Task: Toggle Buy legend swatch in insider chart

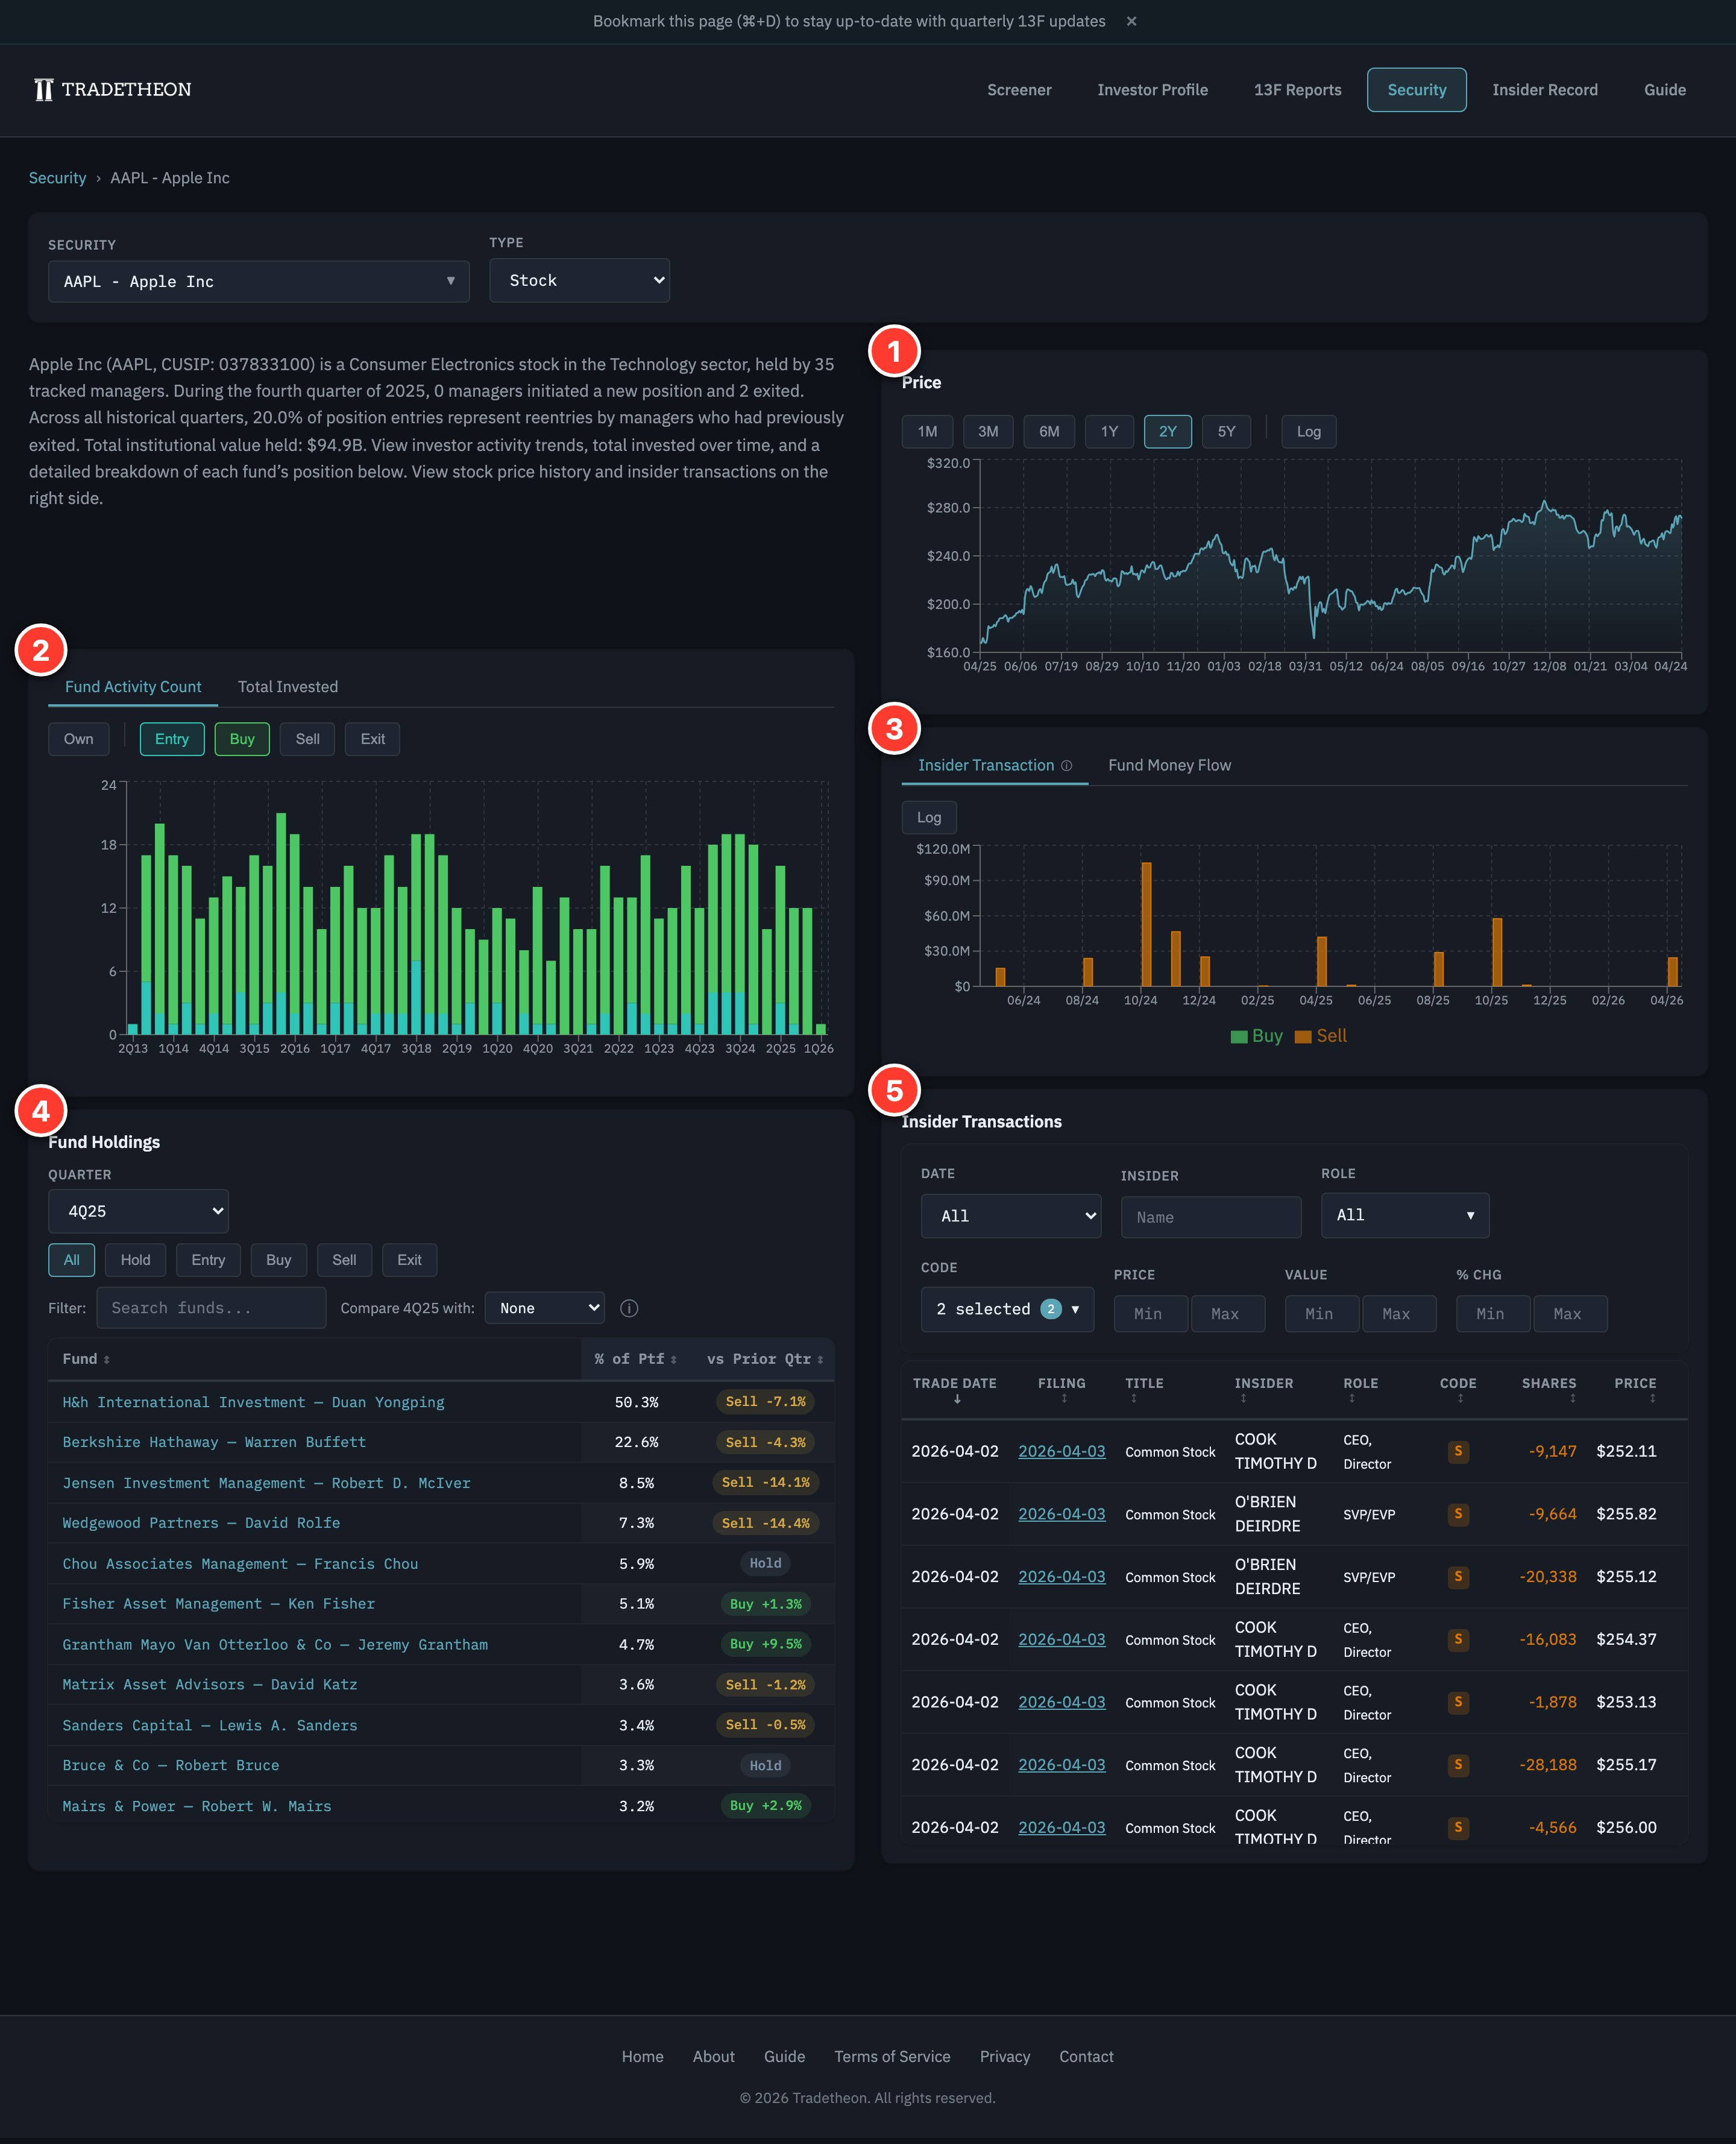Action: [1239, 1037]
